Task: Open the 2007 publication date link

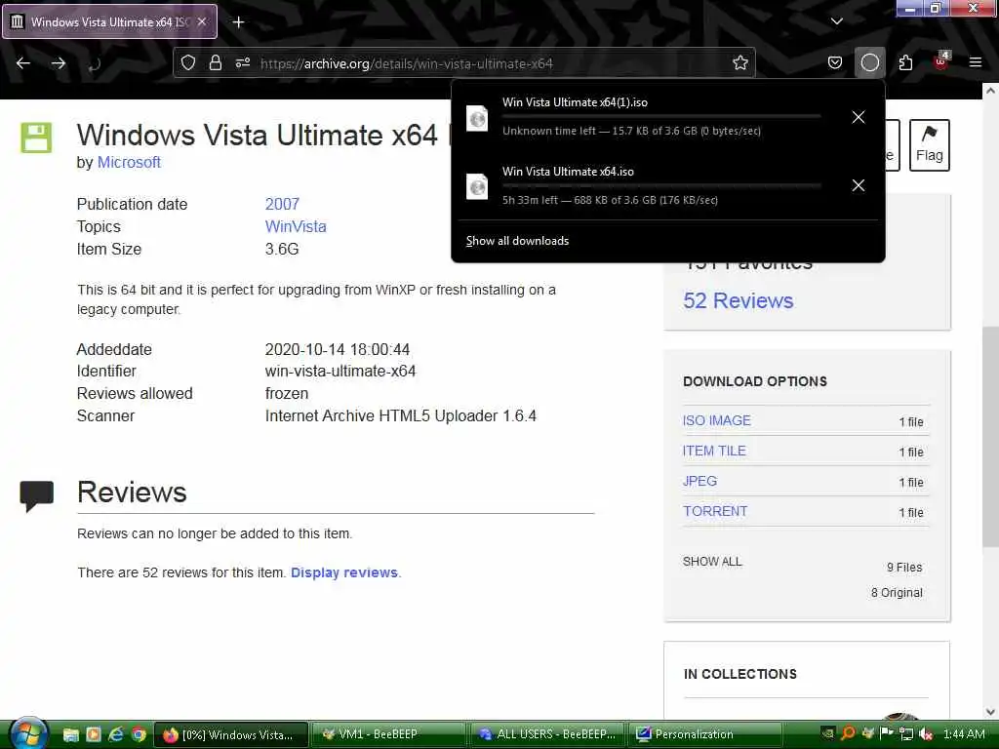Action: click(282, 204)
